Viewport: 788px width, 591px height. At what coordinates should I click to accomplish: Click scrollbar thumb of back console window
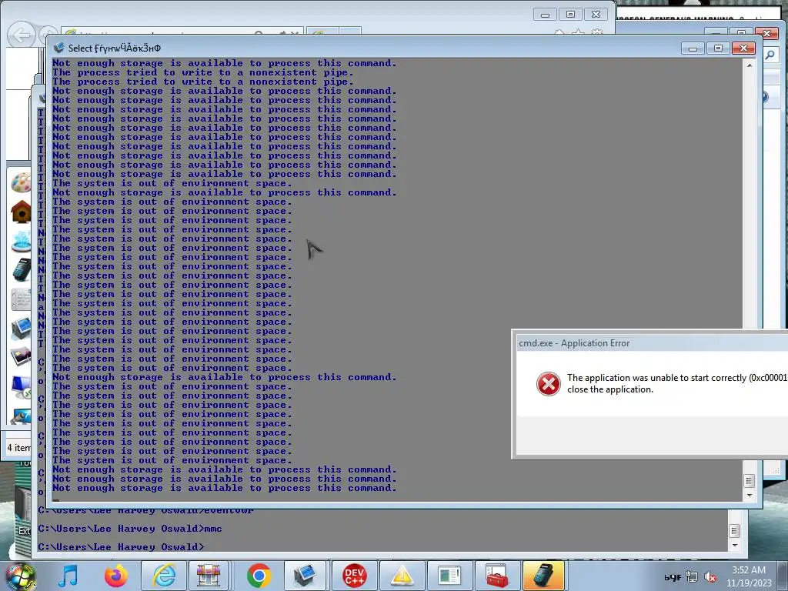(734, 530)
